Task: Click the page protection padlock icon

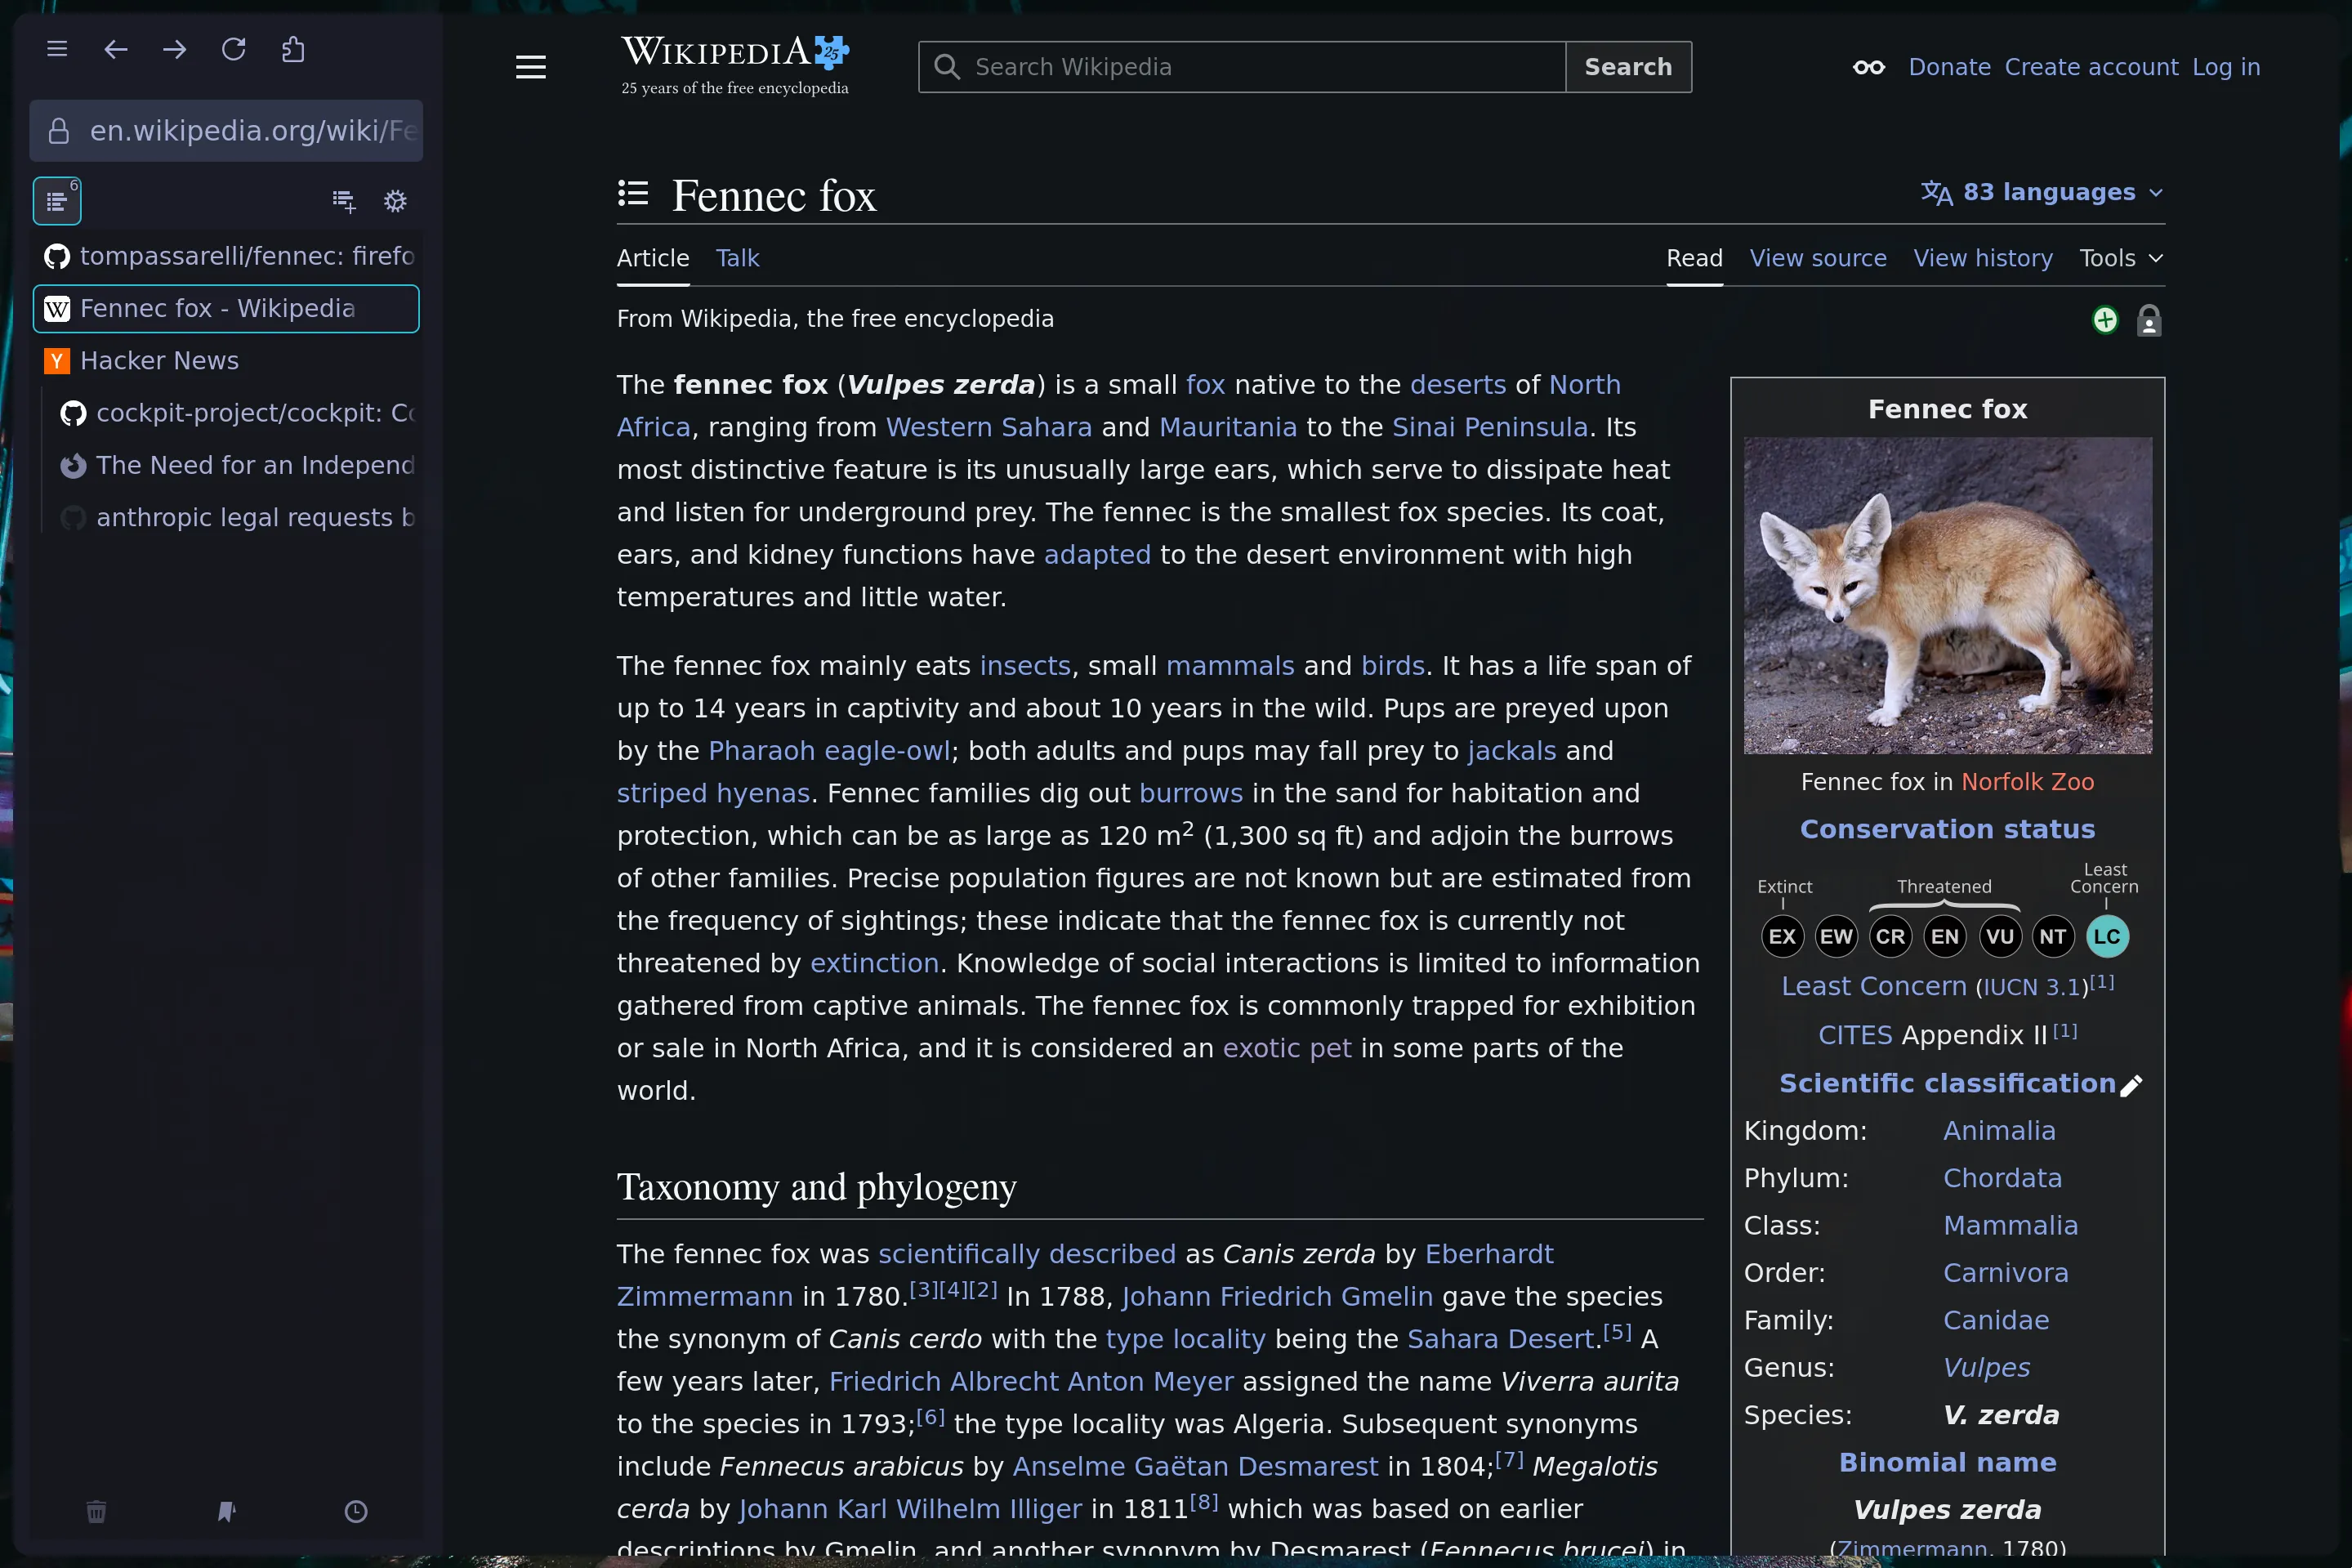Action: [2151, 320]
